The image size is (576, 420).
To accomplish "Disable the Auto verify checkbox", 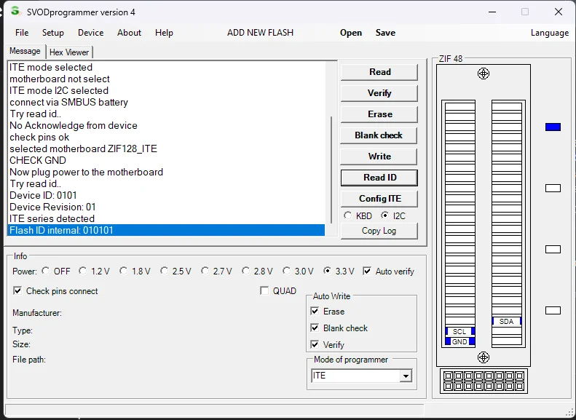I will coord(367,271).
